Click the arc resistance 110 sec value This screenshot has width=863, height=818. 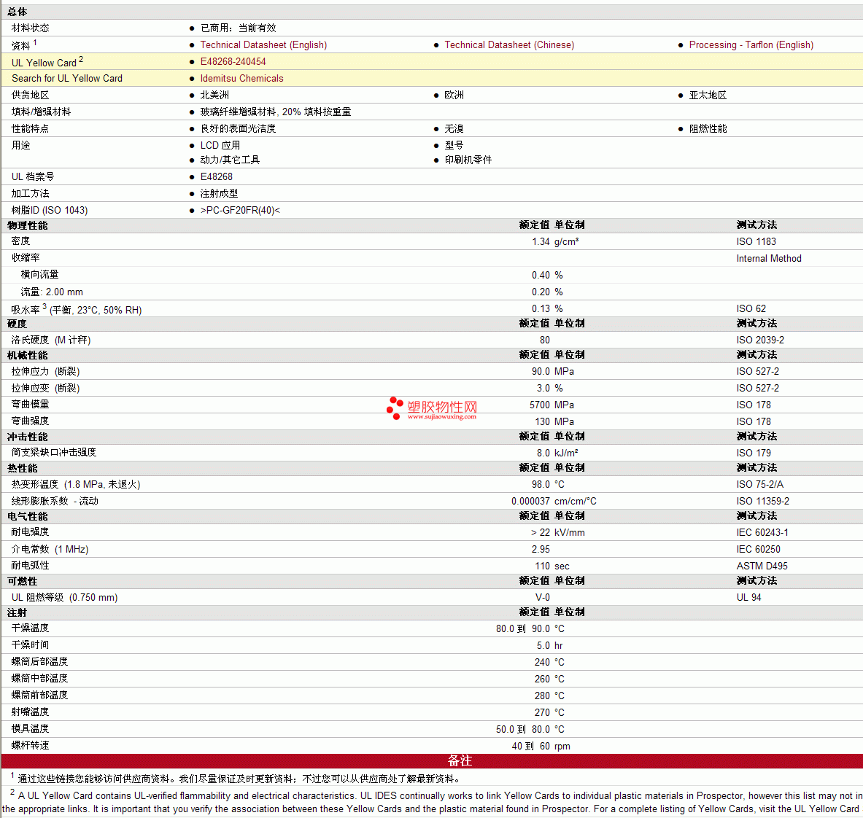pos(552,566)
